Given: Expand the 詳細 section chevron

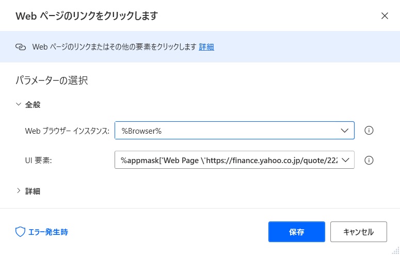Looking at the screenshot, I should 19,190.
